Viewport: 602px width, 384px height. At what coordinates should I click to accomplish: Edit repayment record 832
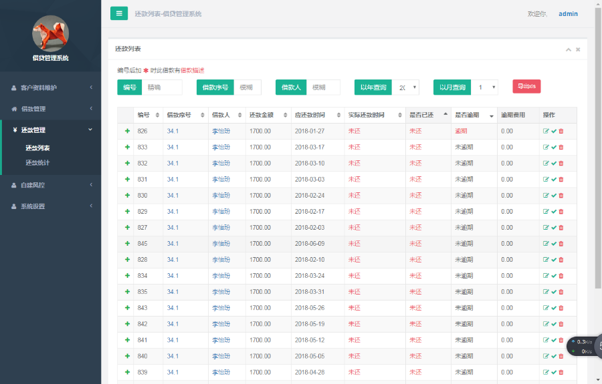coord(546,163)
